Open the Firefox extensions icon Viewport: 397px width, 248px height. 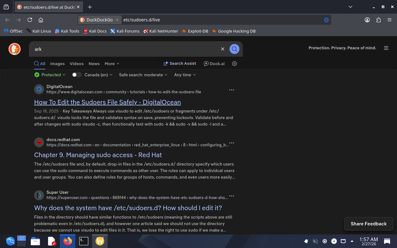(378, 20)
